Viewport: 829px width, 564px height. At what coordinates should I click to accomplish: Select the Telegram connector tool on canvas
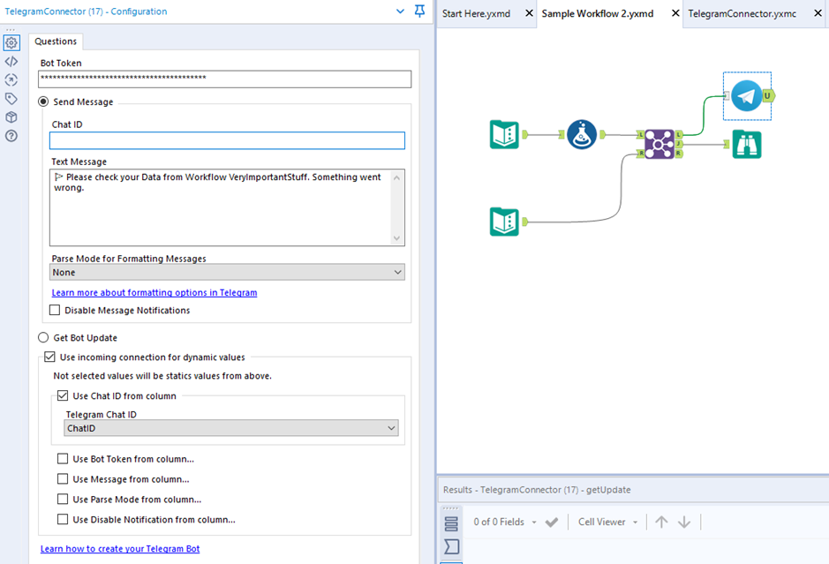coord(747,95)
